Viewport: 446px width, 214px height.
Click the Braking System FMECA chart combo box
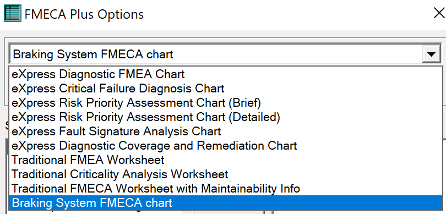[x=225, y=54]
